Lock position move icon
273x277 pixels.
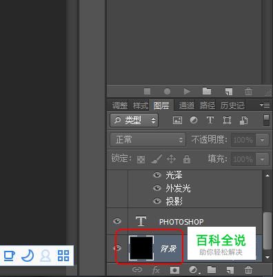(171, 159)
